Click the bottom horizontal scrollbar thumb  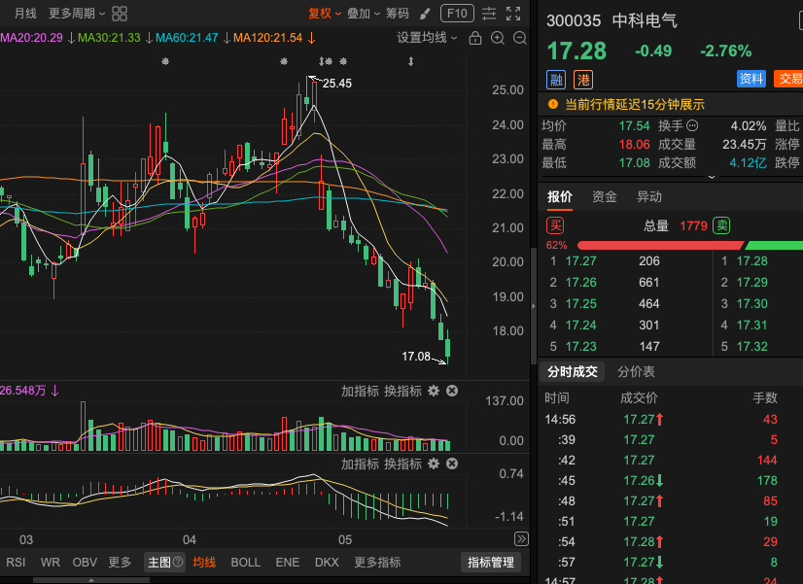pos(91,580)
